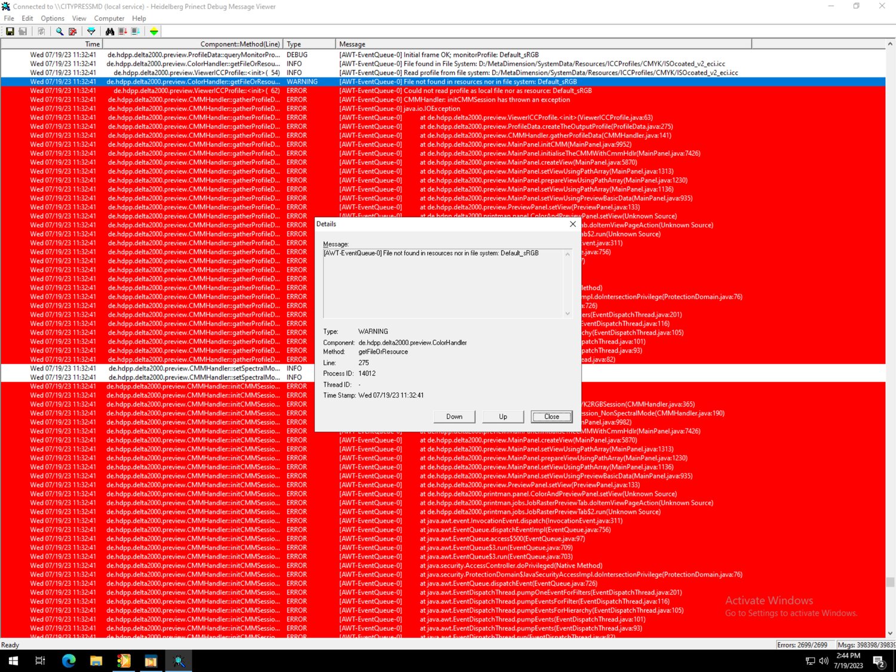Click inside the Details Message text box
The height and width of the screenshot is (672, 896).
pyautogui.click(x=443, y=283)
